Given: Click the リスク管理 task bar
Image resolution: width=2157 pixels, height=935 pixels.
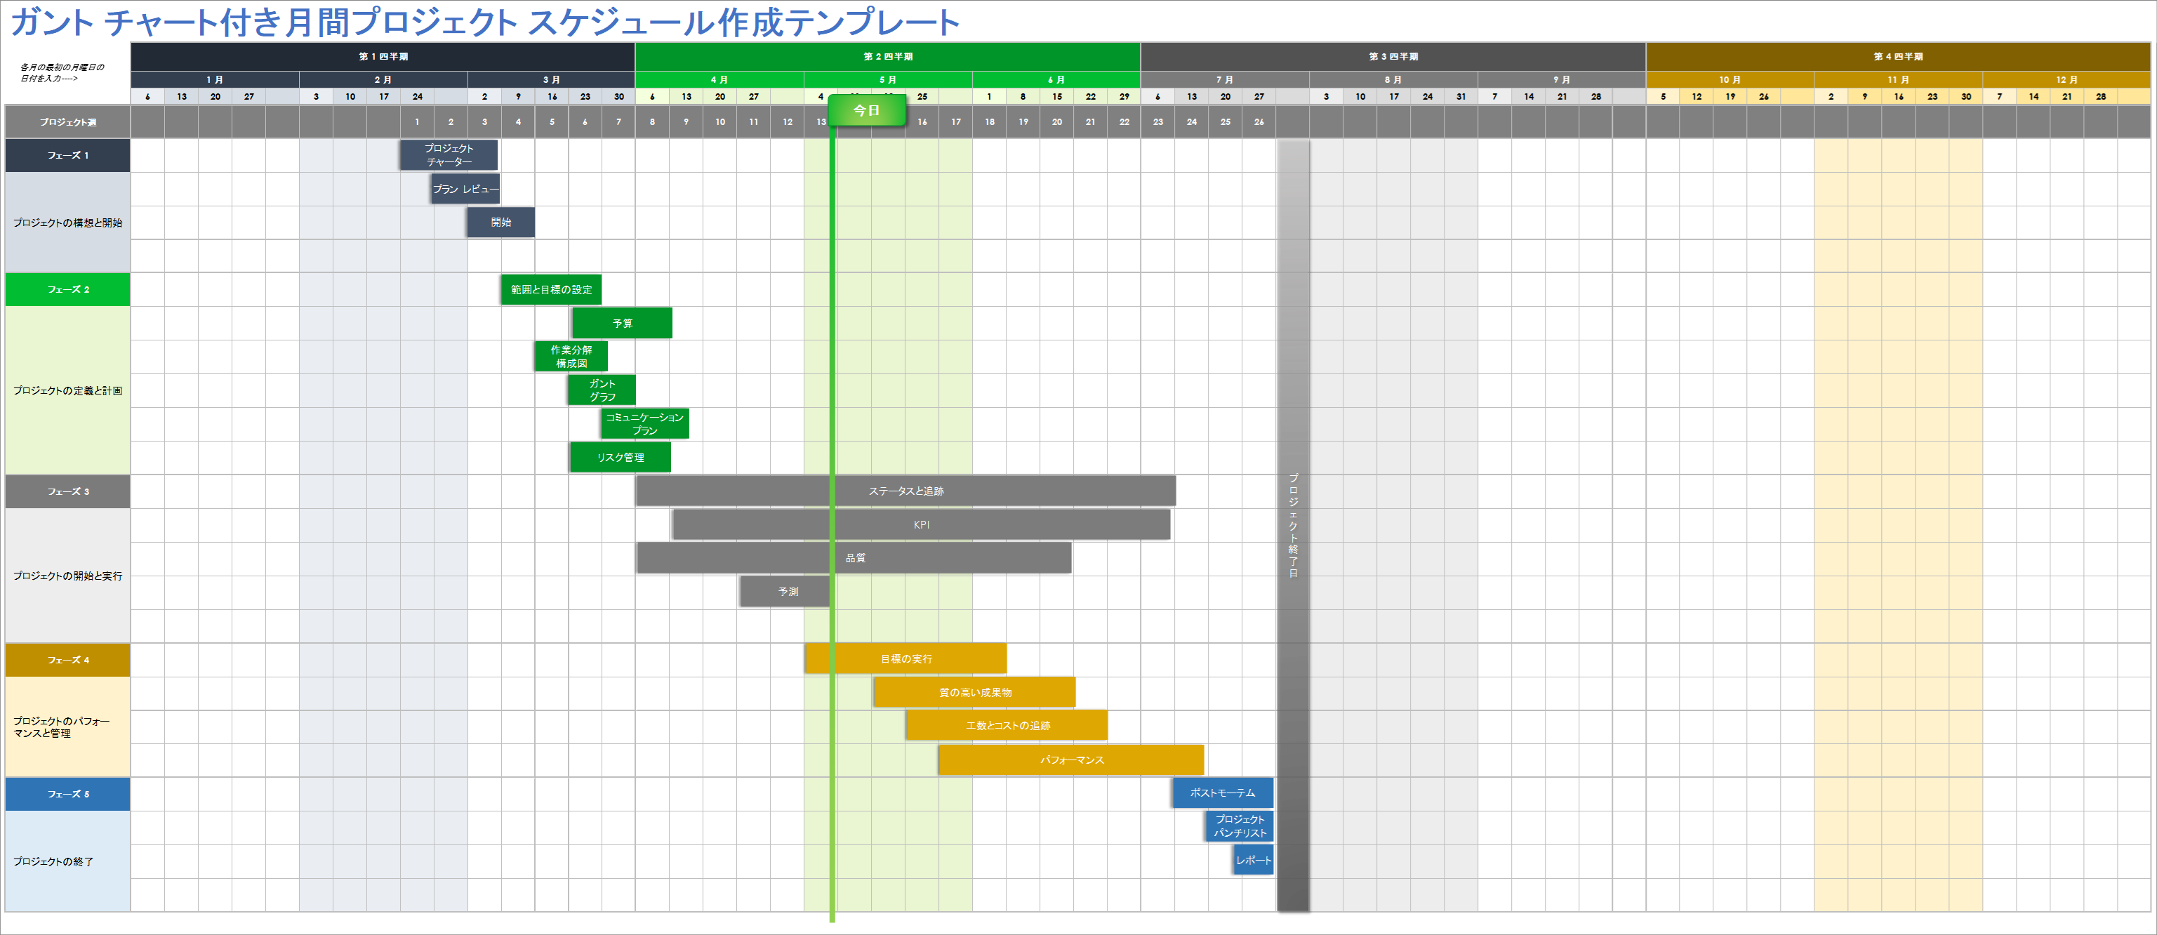Looking at the screenshot, I should point(620,457).
